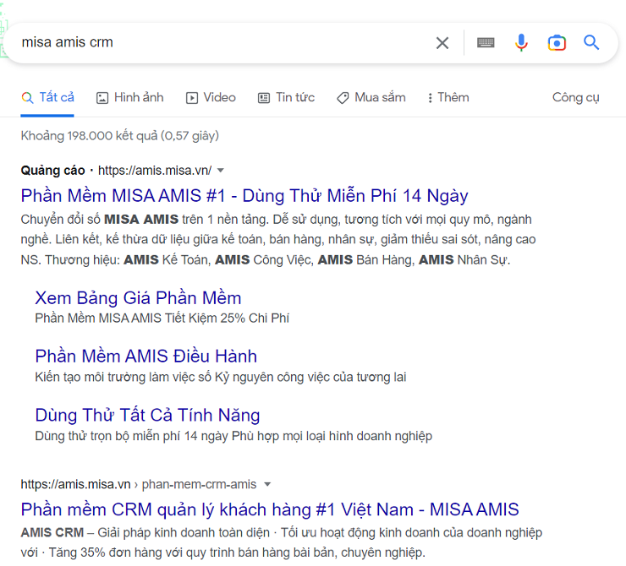Screen dimensions: 626x566
Task: Open 'Dùng Thử Tất Cả Tính Năng' sitelink
Action: coord(148,415)
